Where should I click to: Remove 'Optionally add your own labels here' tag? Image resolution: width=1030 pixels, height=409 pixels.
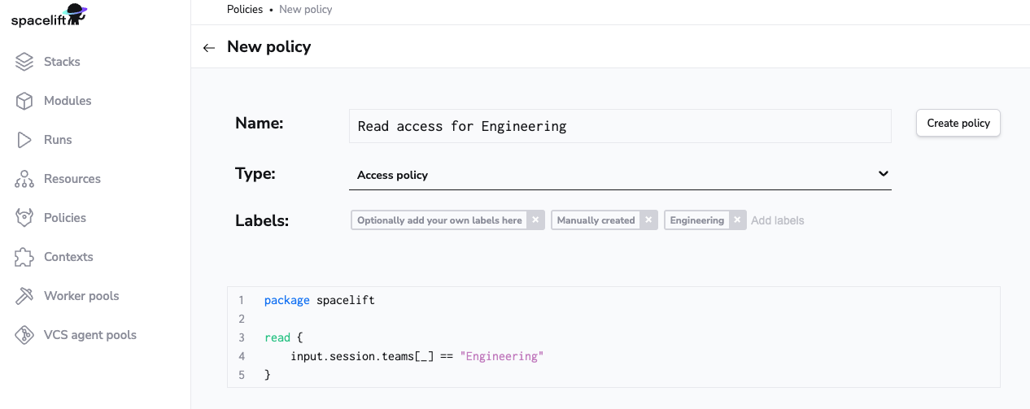(535, 220)
